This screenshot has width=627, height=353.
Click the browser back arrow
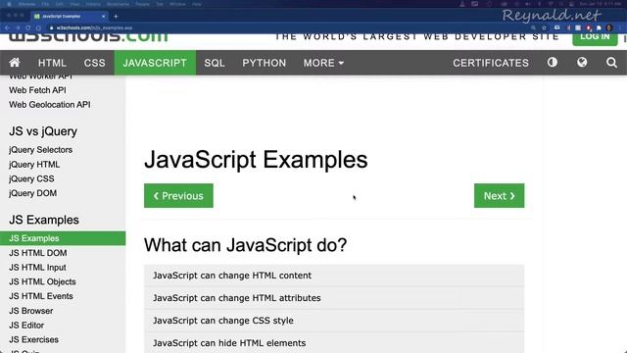pyautogui.click(x=7, y=27)
